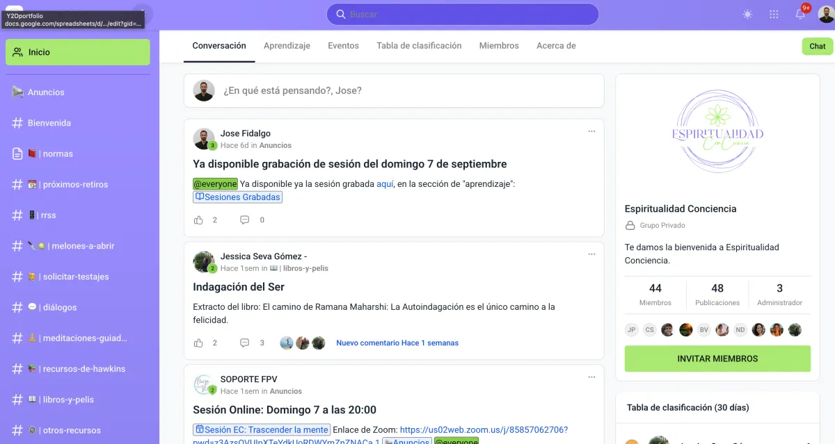Open post title 'Sesión Online: Domingo 7'
835x444 pixels.
(x=285, y=410)
